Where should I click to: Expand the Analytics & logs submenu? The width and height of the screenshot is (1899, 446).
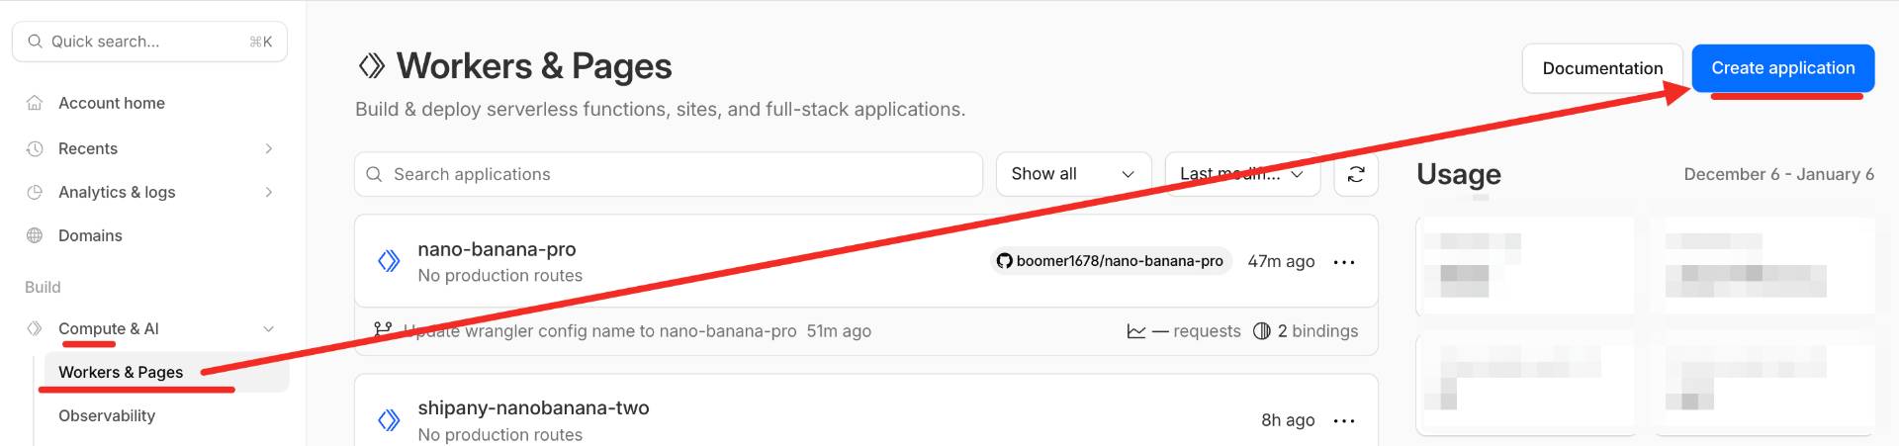point(268,192)
